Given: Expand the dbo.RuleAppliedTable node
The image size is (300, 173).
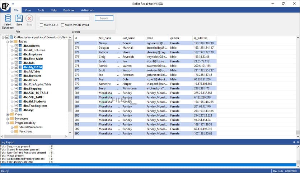Looking at the screenshot, I should [12, 84].
